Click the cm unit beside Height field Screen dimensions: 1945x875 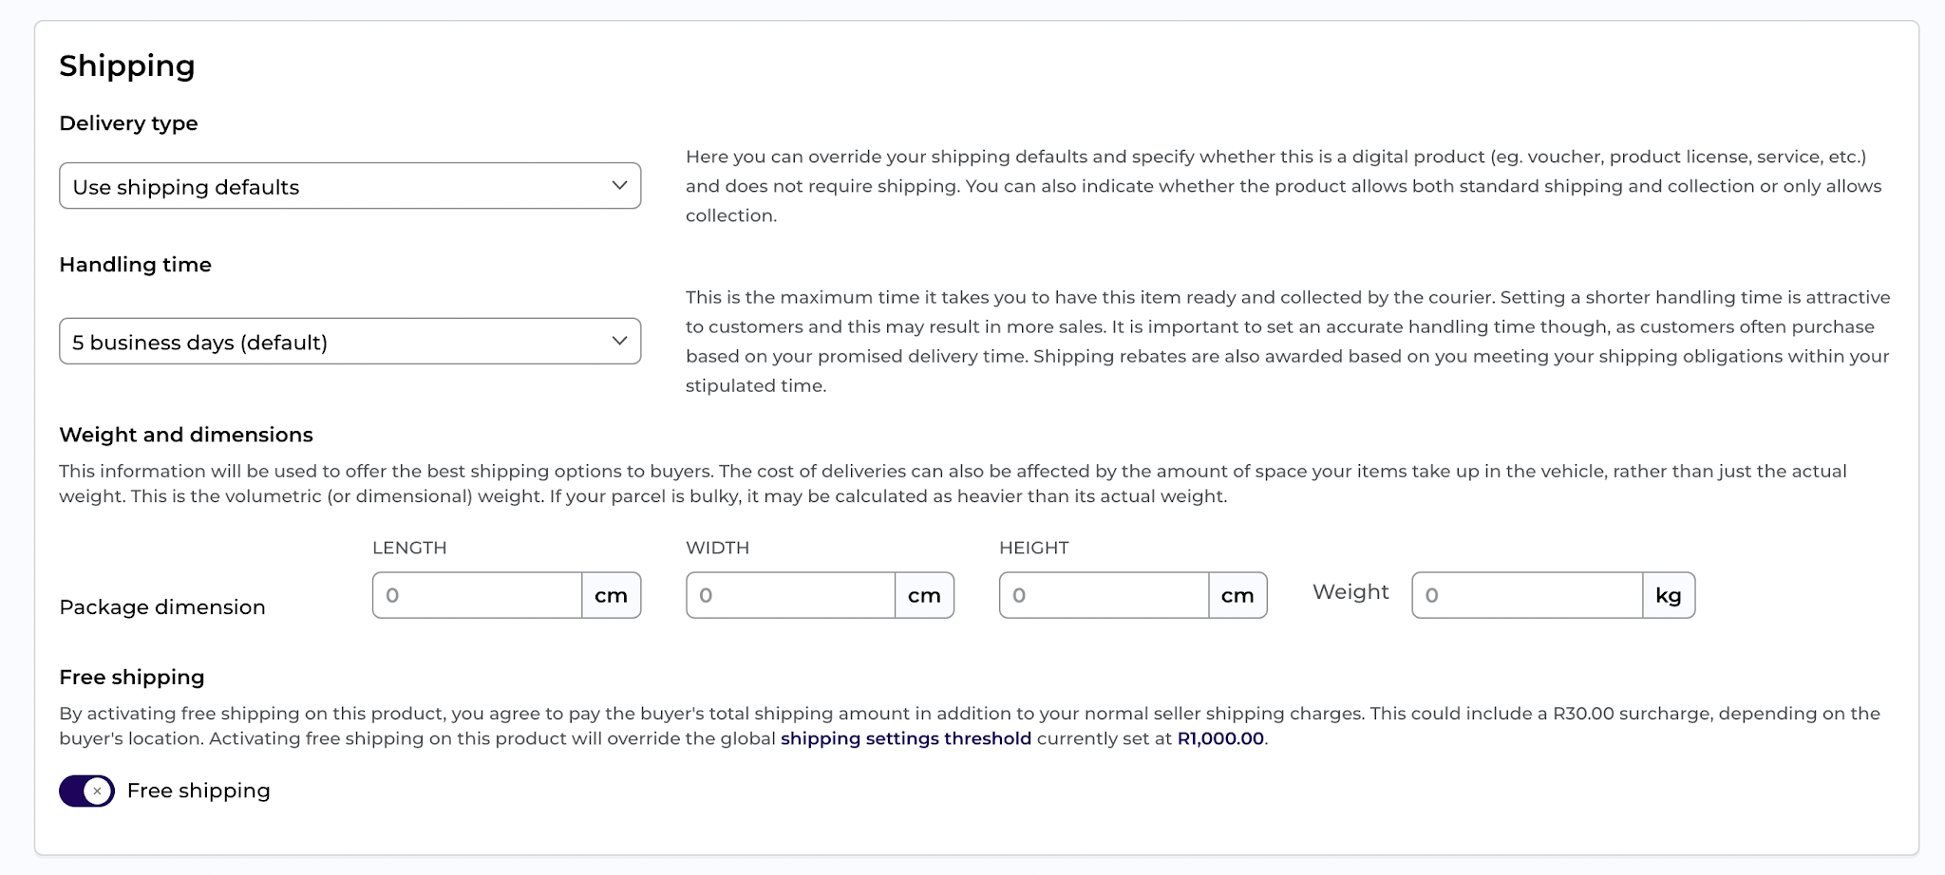1237,595
